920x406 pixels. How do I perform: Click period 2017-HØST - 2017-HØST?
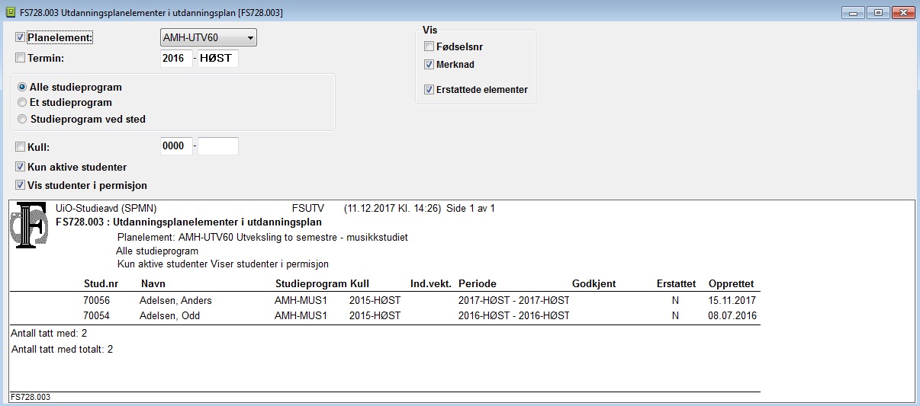pyautogui.click(x=514, y=301)
